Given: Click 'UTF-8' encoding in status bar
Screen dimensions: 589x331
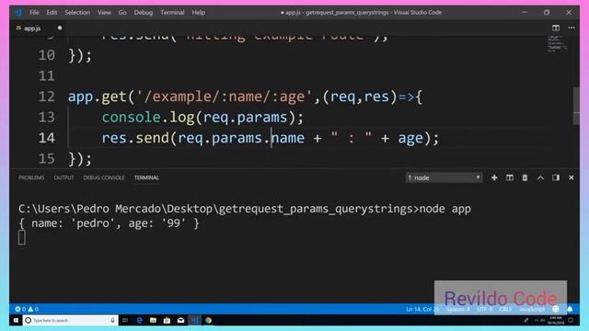Looking at the screenshot, I should [x=485, y=309].
